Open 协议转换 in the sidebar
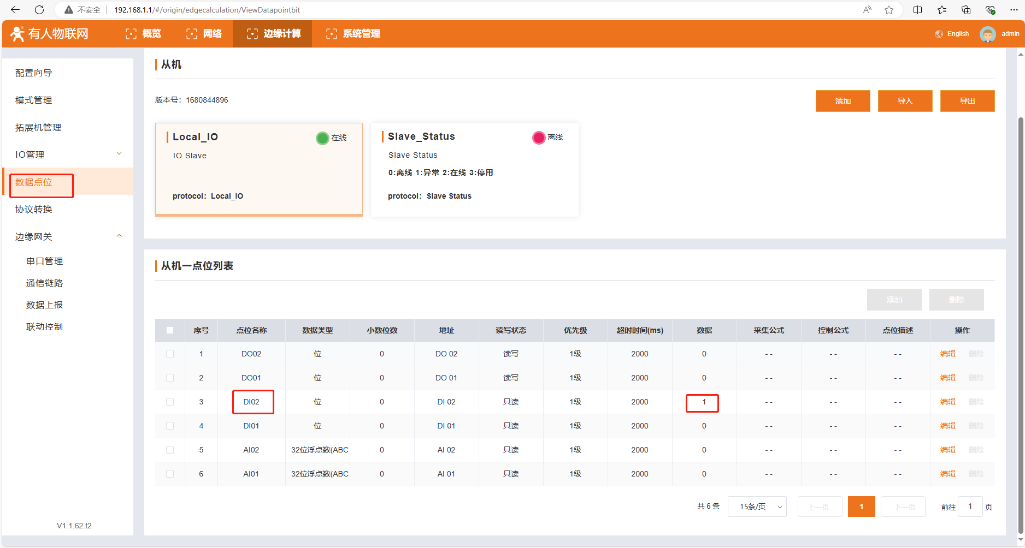1025x548 pixels. (x=34, y=209)
